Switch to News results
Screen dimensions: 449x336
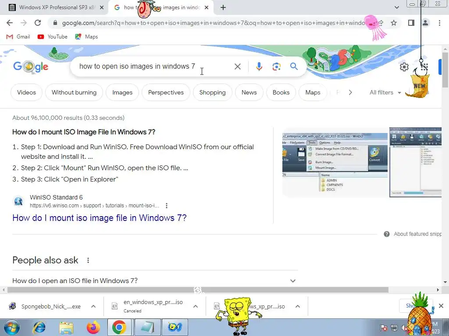pos(249,93)
